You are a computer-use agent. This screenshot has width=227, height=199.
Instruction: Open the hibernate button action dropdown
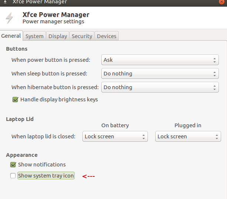[x=160, y=87]
